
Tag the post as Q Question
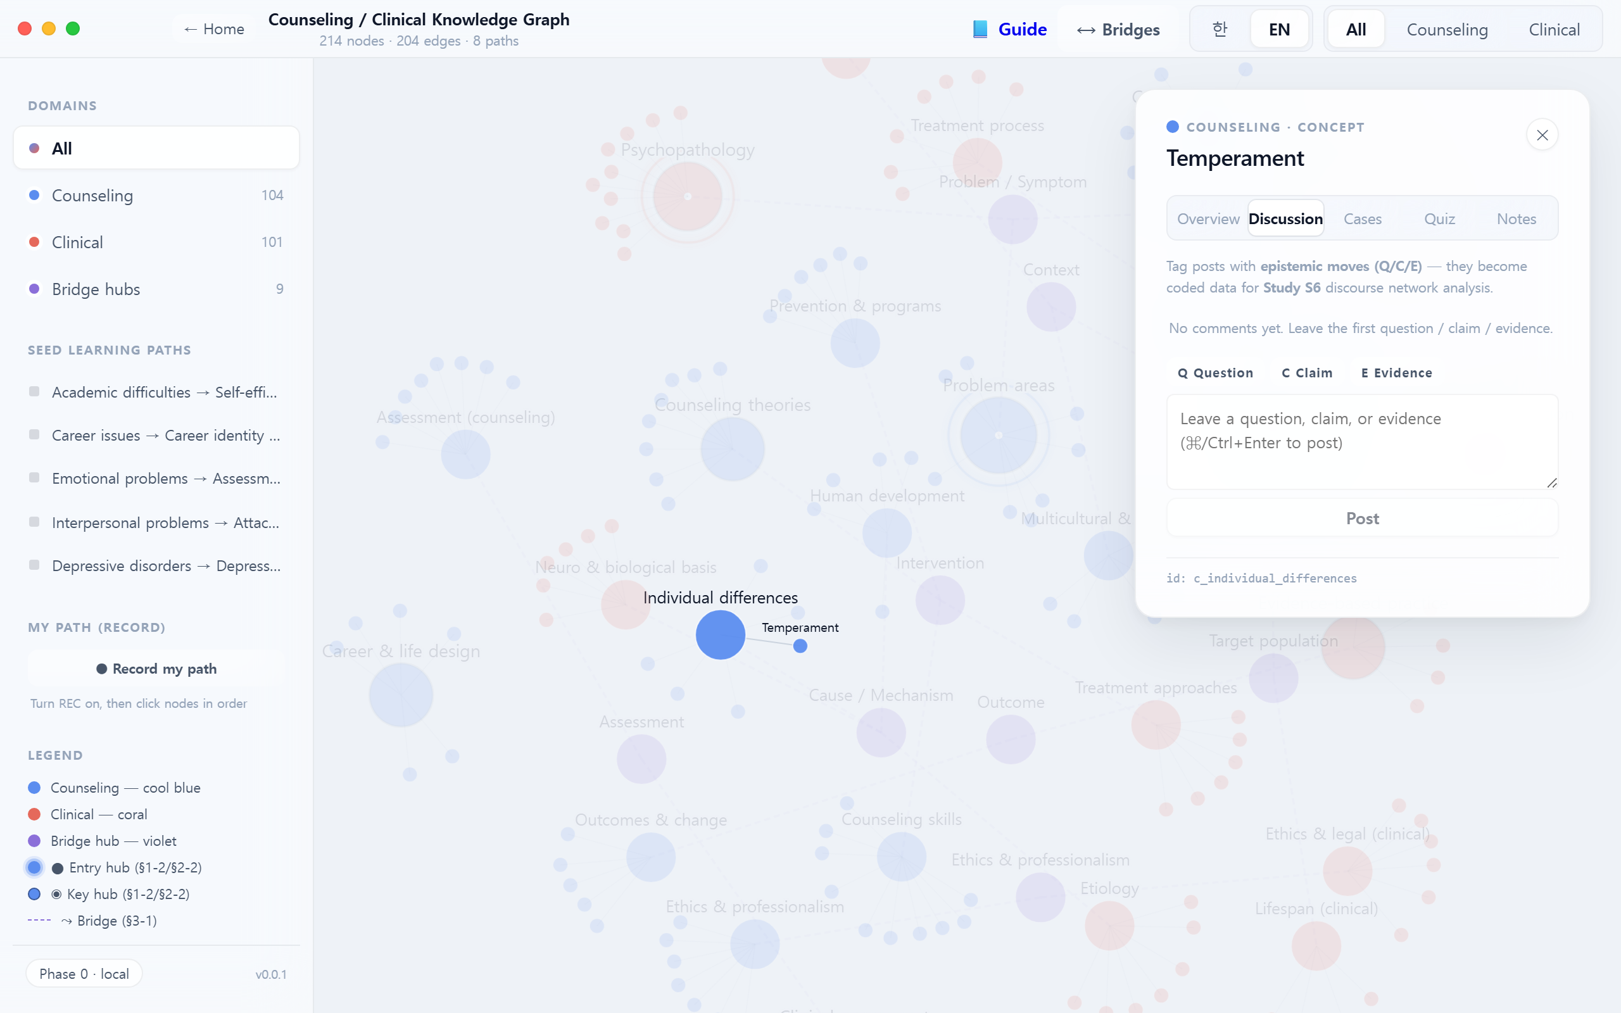(x=1215, y=372)
